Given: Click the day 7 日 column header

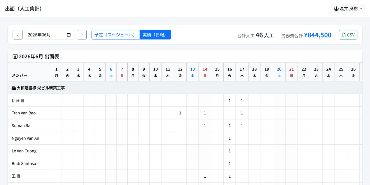Looking at the screenshot, I should (122, 72).
